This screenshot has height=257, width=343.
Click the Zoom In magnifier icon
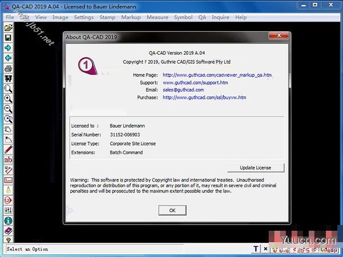click(x=9, y=99)
